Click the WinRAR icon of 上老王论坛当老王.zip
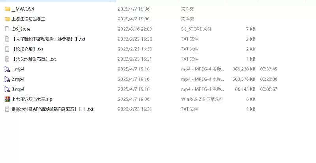This screenshot has height=163, width=316. [8, 99]
